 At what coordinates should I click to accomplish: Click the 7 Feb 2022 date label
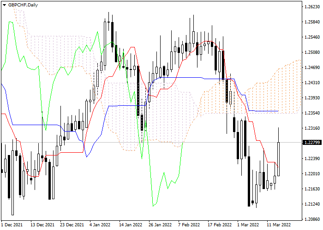[189, 225]
